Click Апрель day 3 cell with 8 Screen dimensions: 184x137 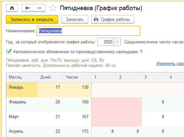tap(154, 132)
